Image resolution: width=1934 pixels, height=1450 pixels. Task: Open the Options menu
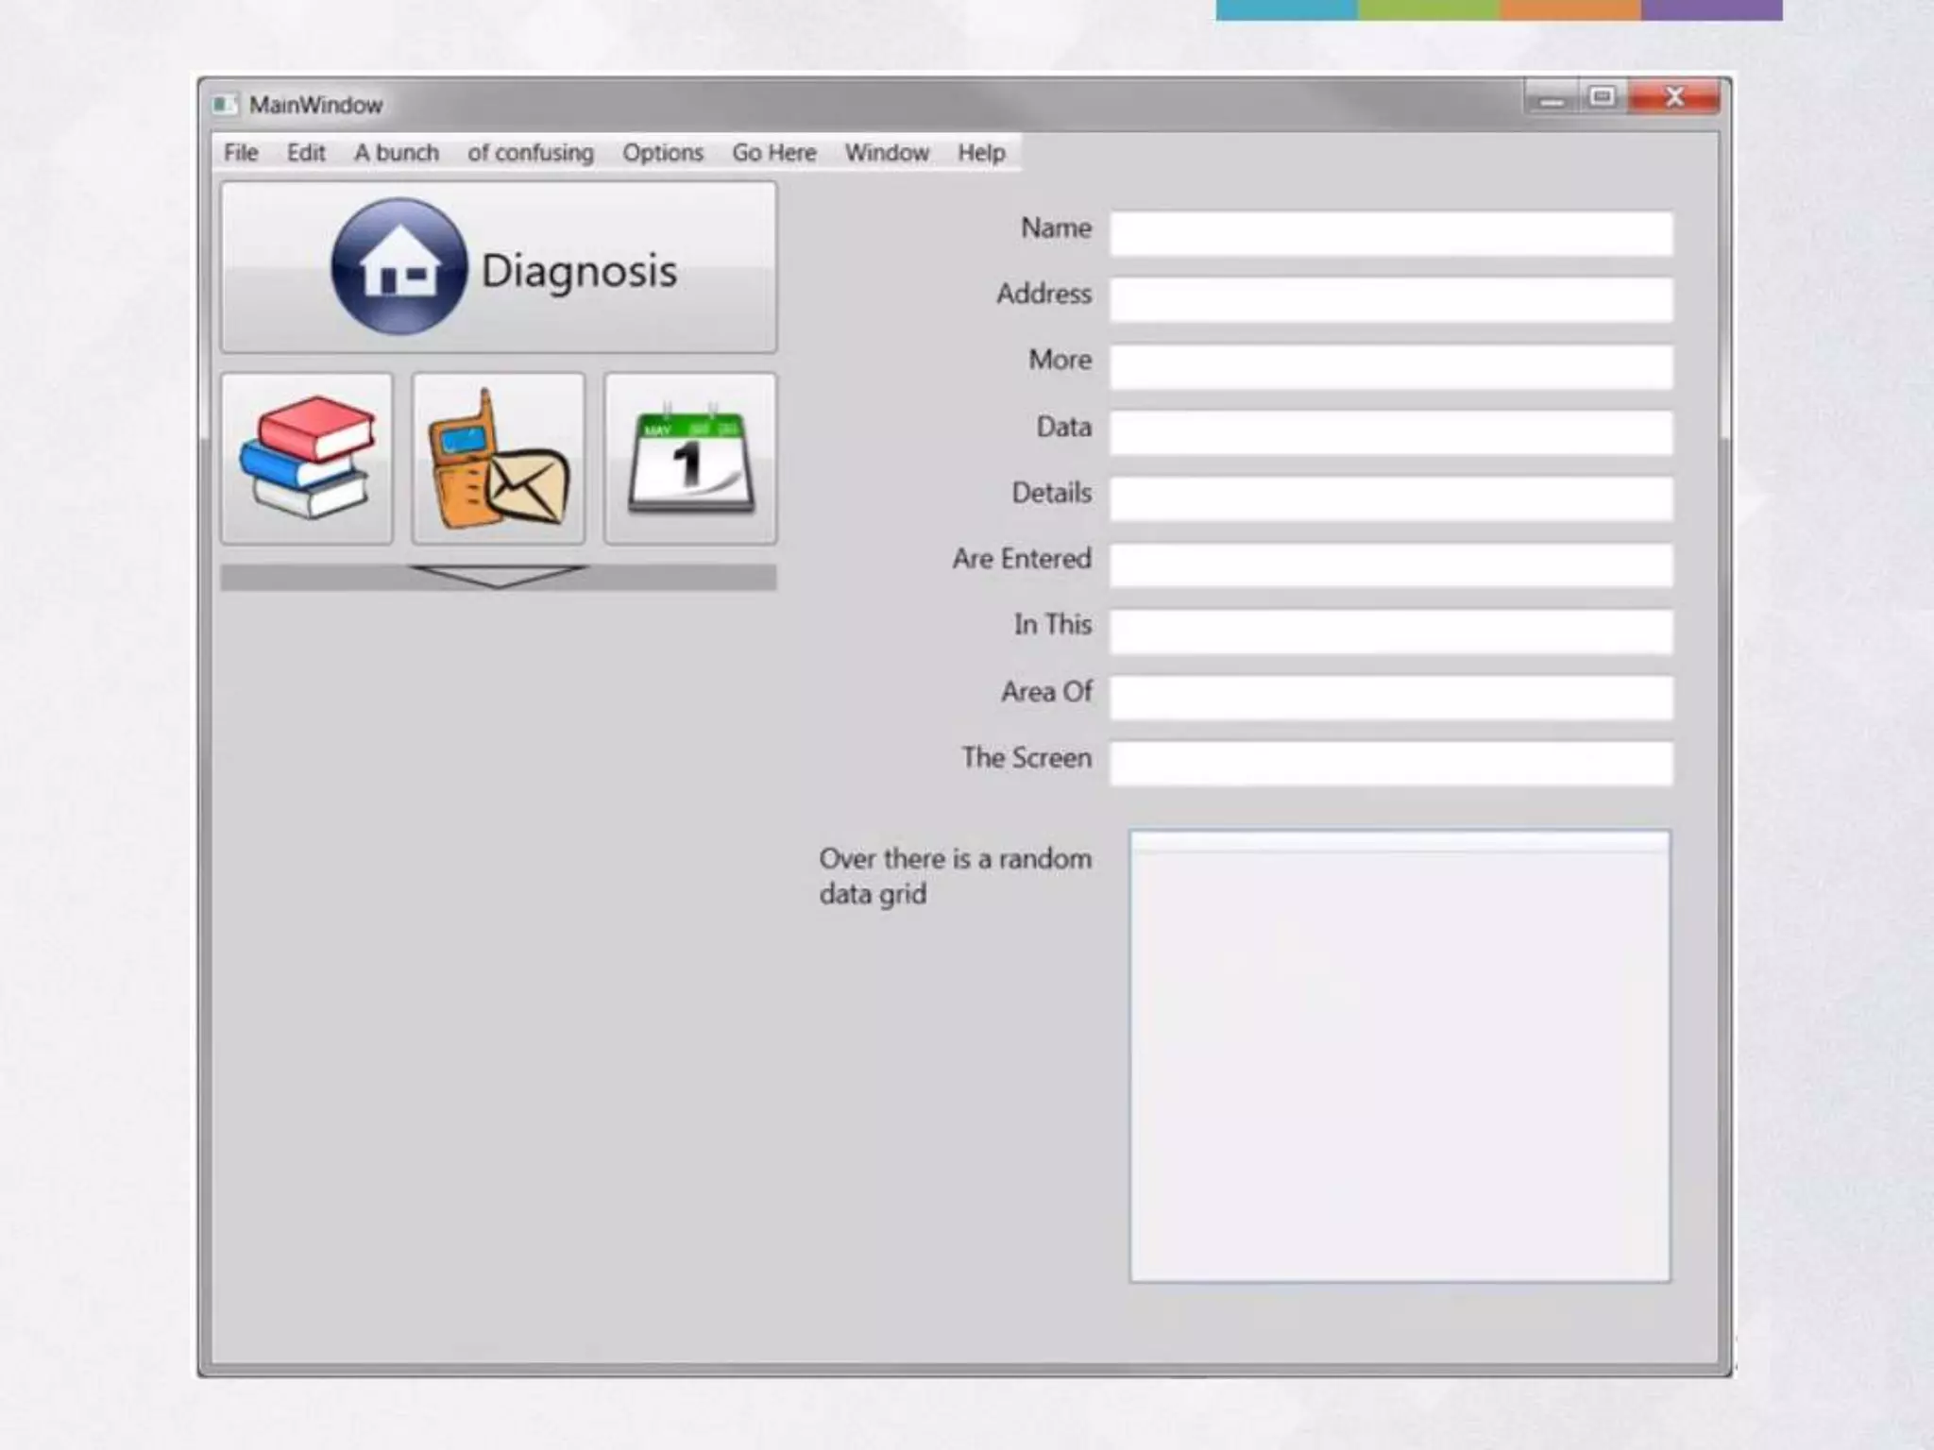pyautogui.click(x=663, y=153)
